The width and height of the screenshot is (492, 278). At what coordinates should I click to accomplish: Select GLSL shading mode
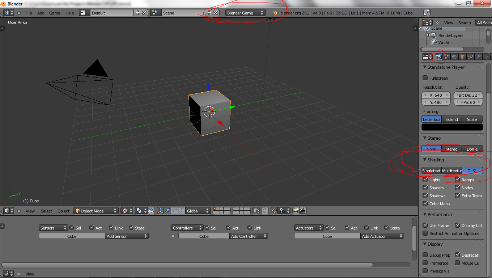click(472, 170)
